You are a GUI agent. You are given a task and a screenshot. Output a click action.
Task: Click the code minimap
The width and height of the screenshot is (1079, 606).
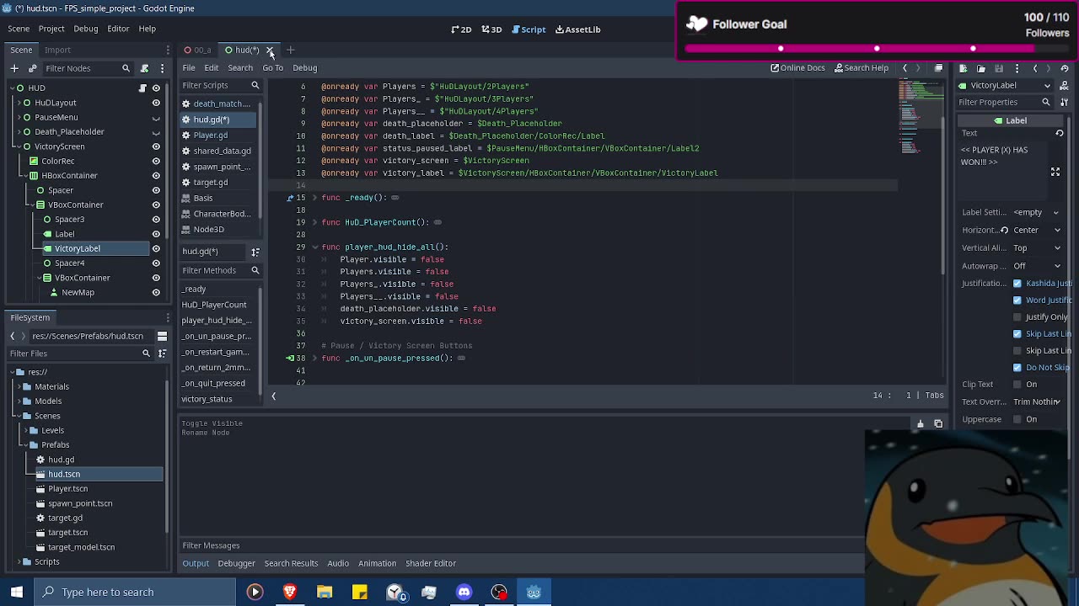coord(919,118)
